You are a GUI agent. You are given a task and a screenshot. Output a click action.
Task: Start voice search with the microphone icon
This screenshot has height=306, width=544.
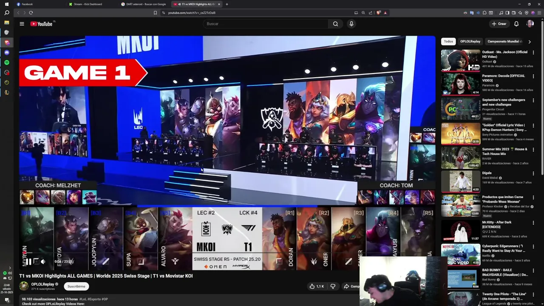[x=351, y=24]
